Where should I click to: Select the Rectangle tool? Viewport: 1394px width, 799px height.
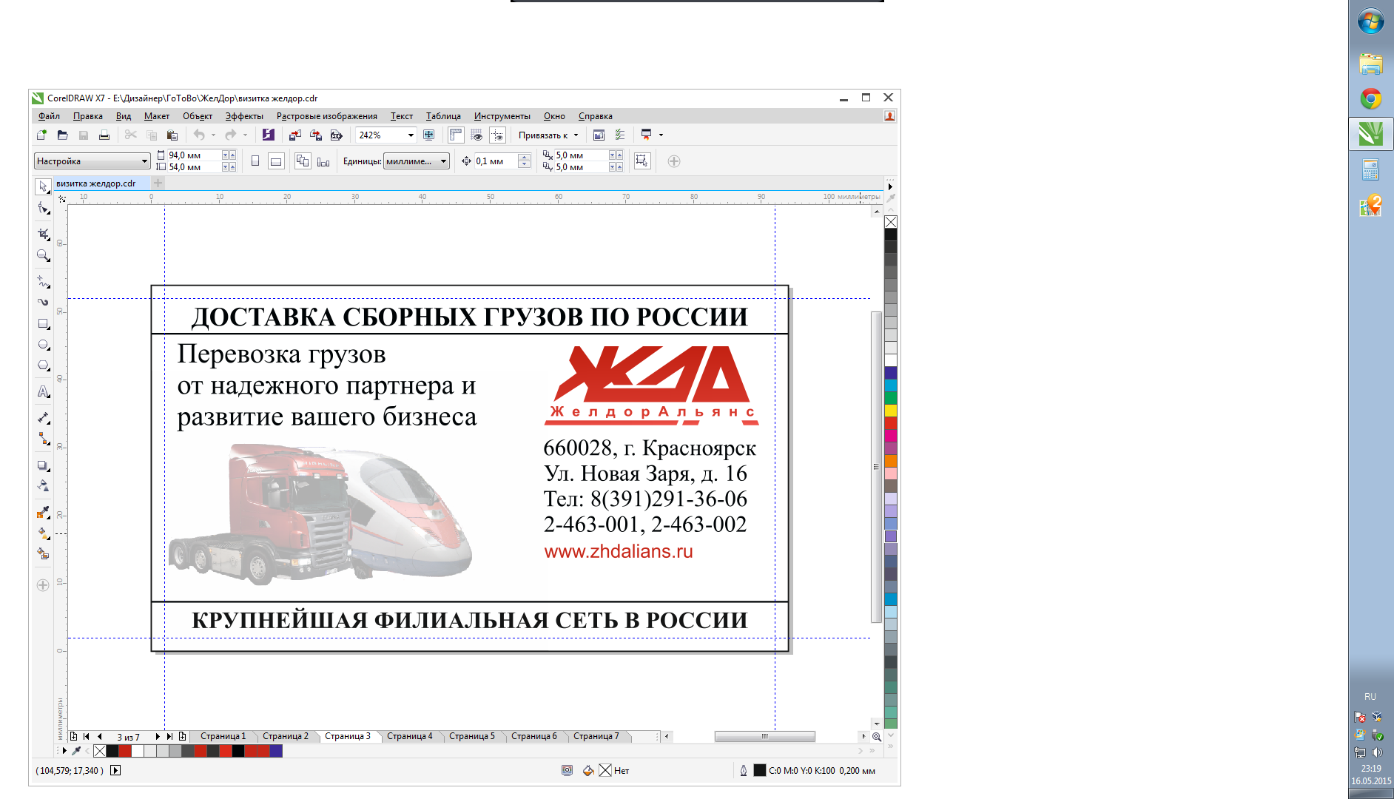[x=43, y=324]
